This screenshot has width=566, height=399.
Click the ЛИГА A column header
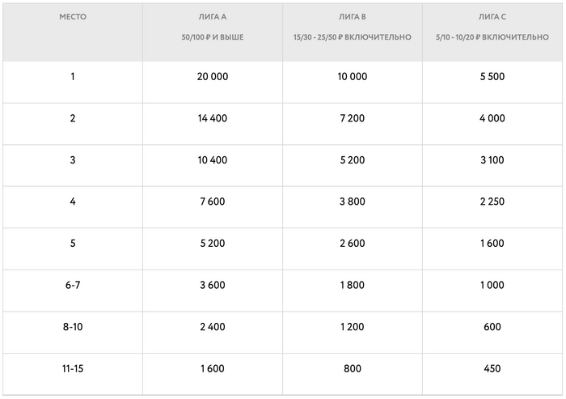click(212, 16)
